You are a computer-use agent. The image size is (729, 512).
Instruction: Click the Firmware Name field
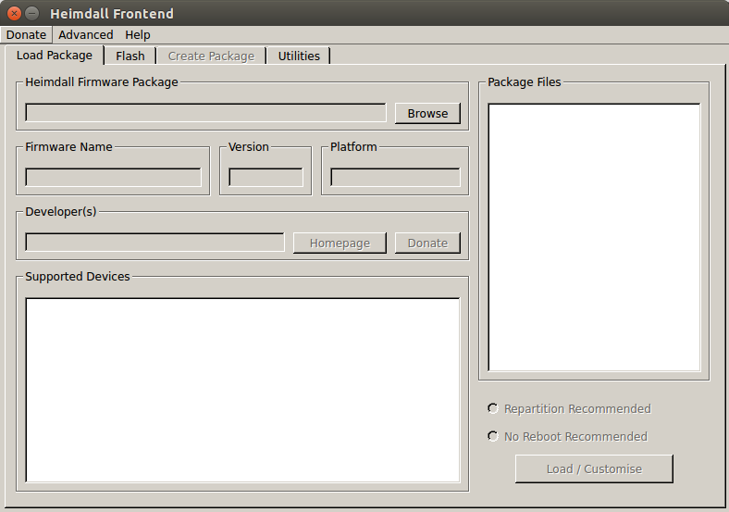coord(113,178)
